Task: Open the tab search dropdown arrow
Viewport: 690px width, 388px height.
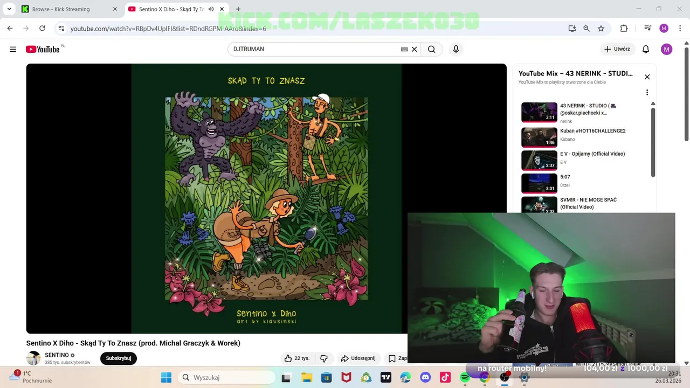Action: [x=9, y=9]
